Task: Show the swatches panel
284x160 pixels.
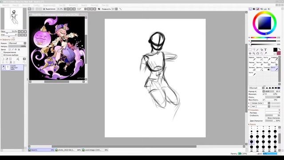Action: click(x=265, y=9)
